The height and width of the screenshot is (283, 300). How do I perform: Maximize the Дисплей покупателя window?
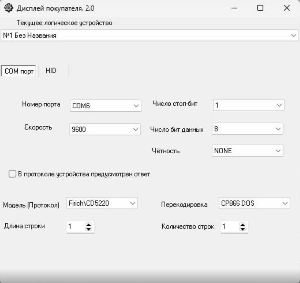coord(260,8)
